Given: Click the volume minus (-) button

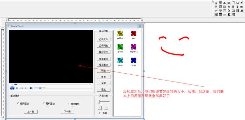Looking at the screenshot, I should pyautogui.click(x=100, y=108).
